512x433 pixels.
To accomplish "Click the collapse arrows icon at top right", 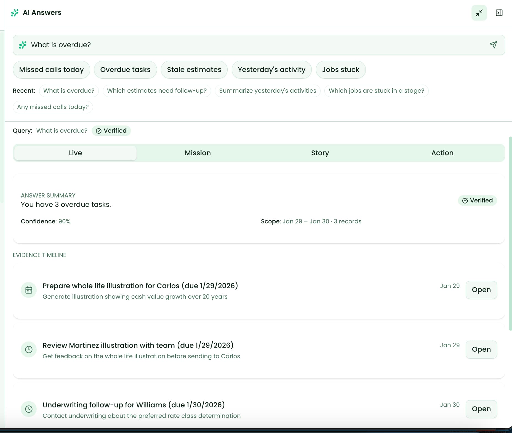I will [x=479, y=13].
